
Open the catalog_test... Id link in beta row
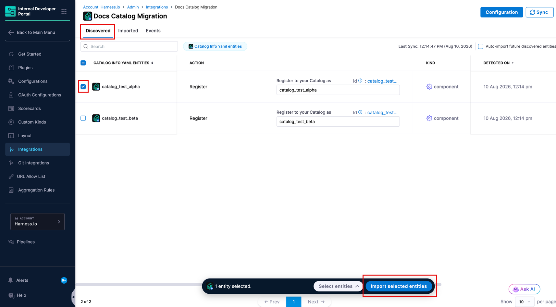(382, 112)
